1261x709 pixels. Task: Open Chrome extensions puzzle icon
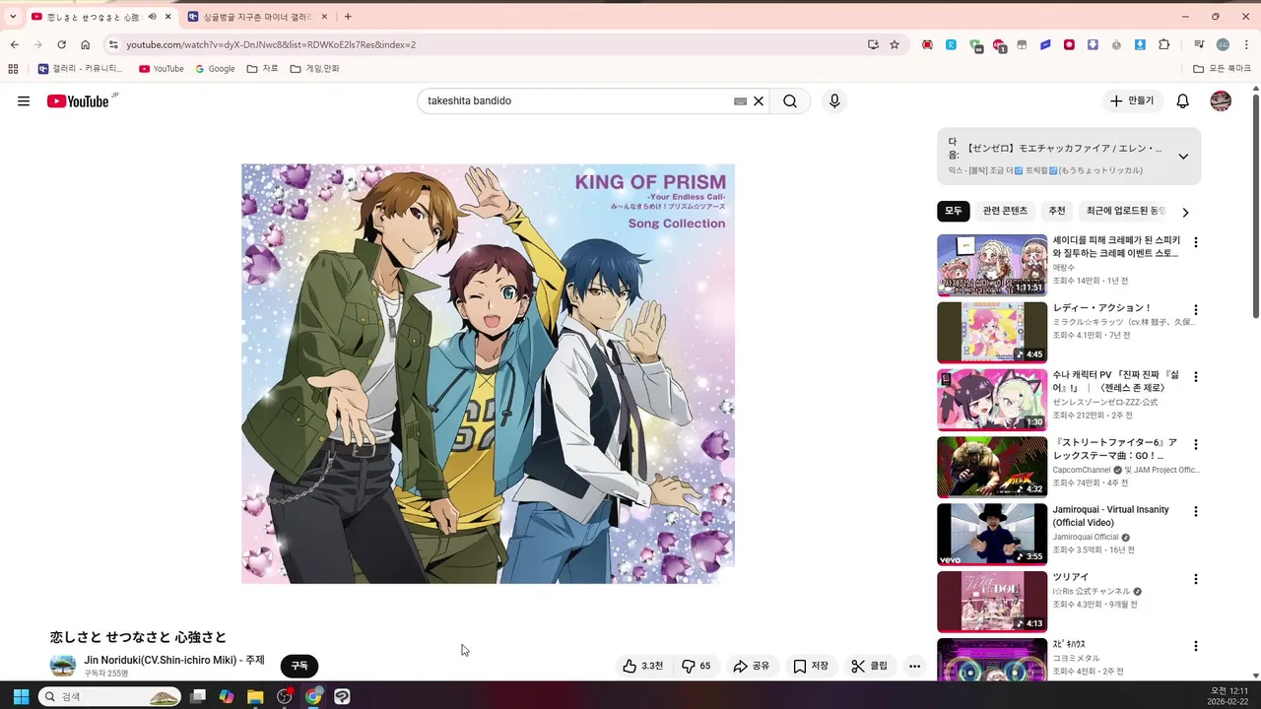click(1164, 44)
